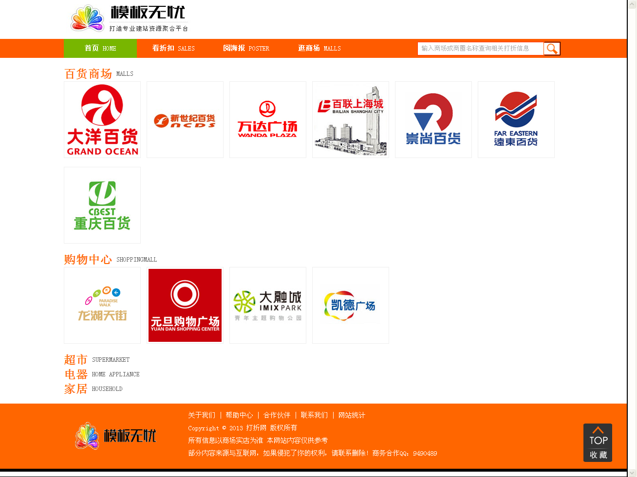Open the 凯德广场 logo tile
637x477 pixels.
351,305
